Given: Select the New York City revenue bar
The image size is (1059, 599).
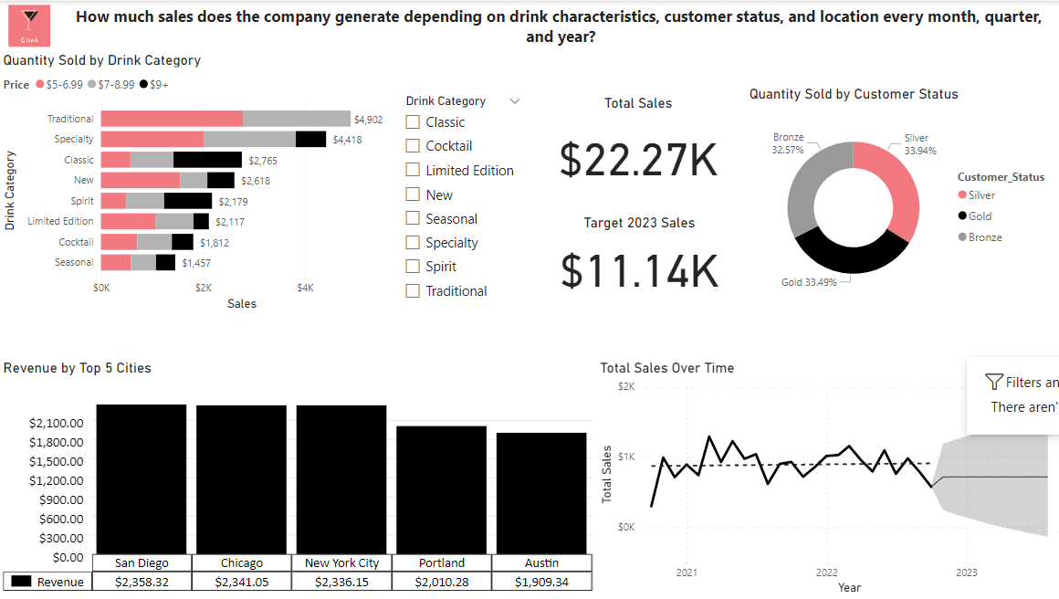Looking at the screenshot, I should [341, 480].
